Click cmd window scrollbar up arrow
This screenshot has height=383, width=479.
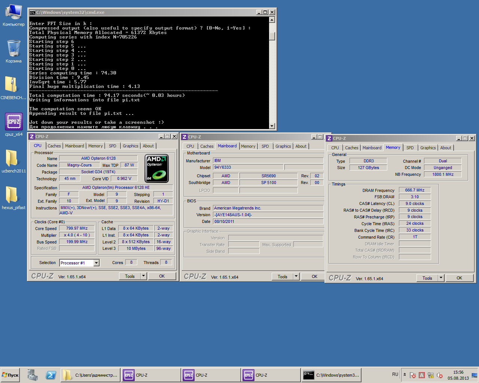(272, 20)
